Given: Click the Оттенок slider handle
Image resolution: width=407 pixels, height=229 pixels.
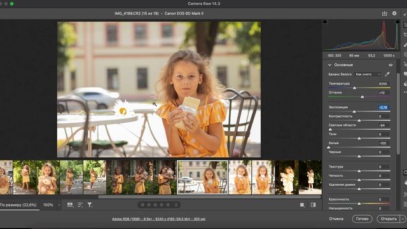Looking at the screenshot, I should (362, 97).
